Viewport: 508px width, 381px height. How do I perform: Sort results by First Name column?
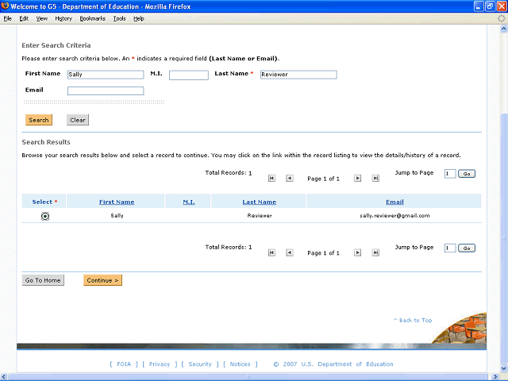pos(117,202)
